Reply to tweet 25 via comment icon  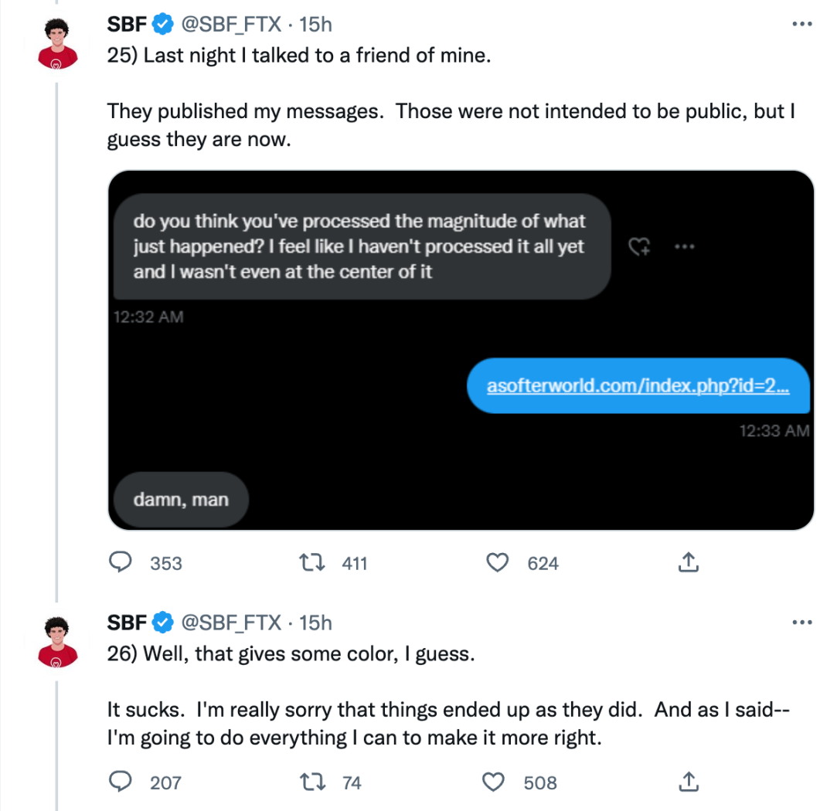[x=120, y=563]
